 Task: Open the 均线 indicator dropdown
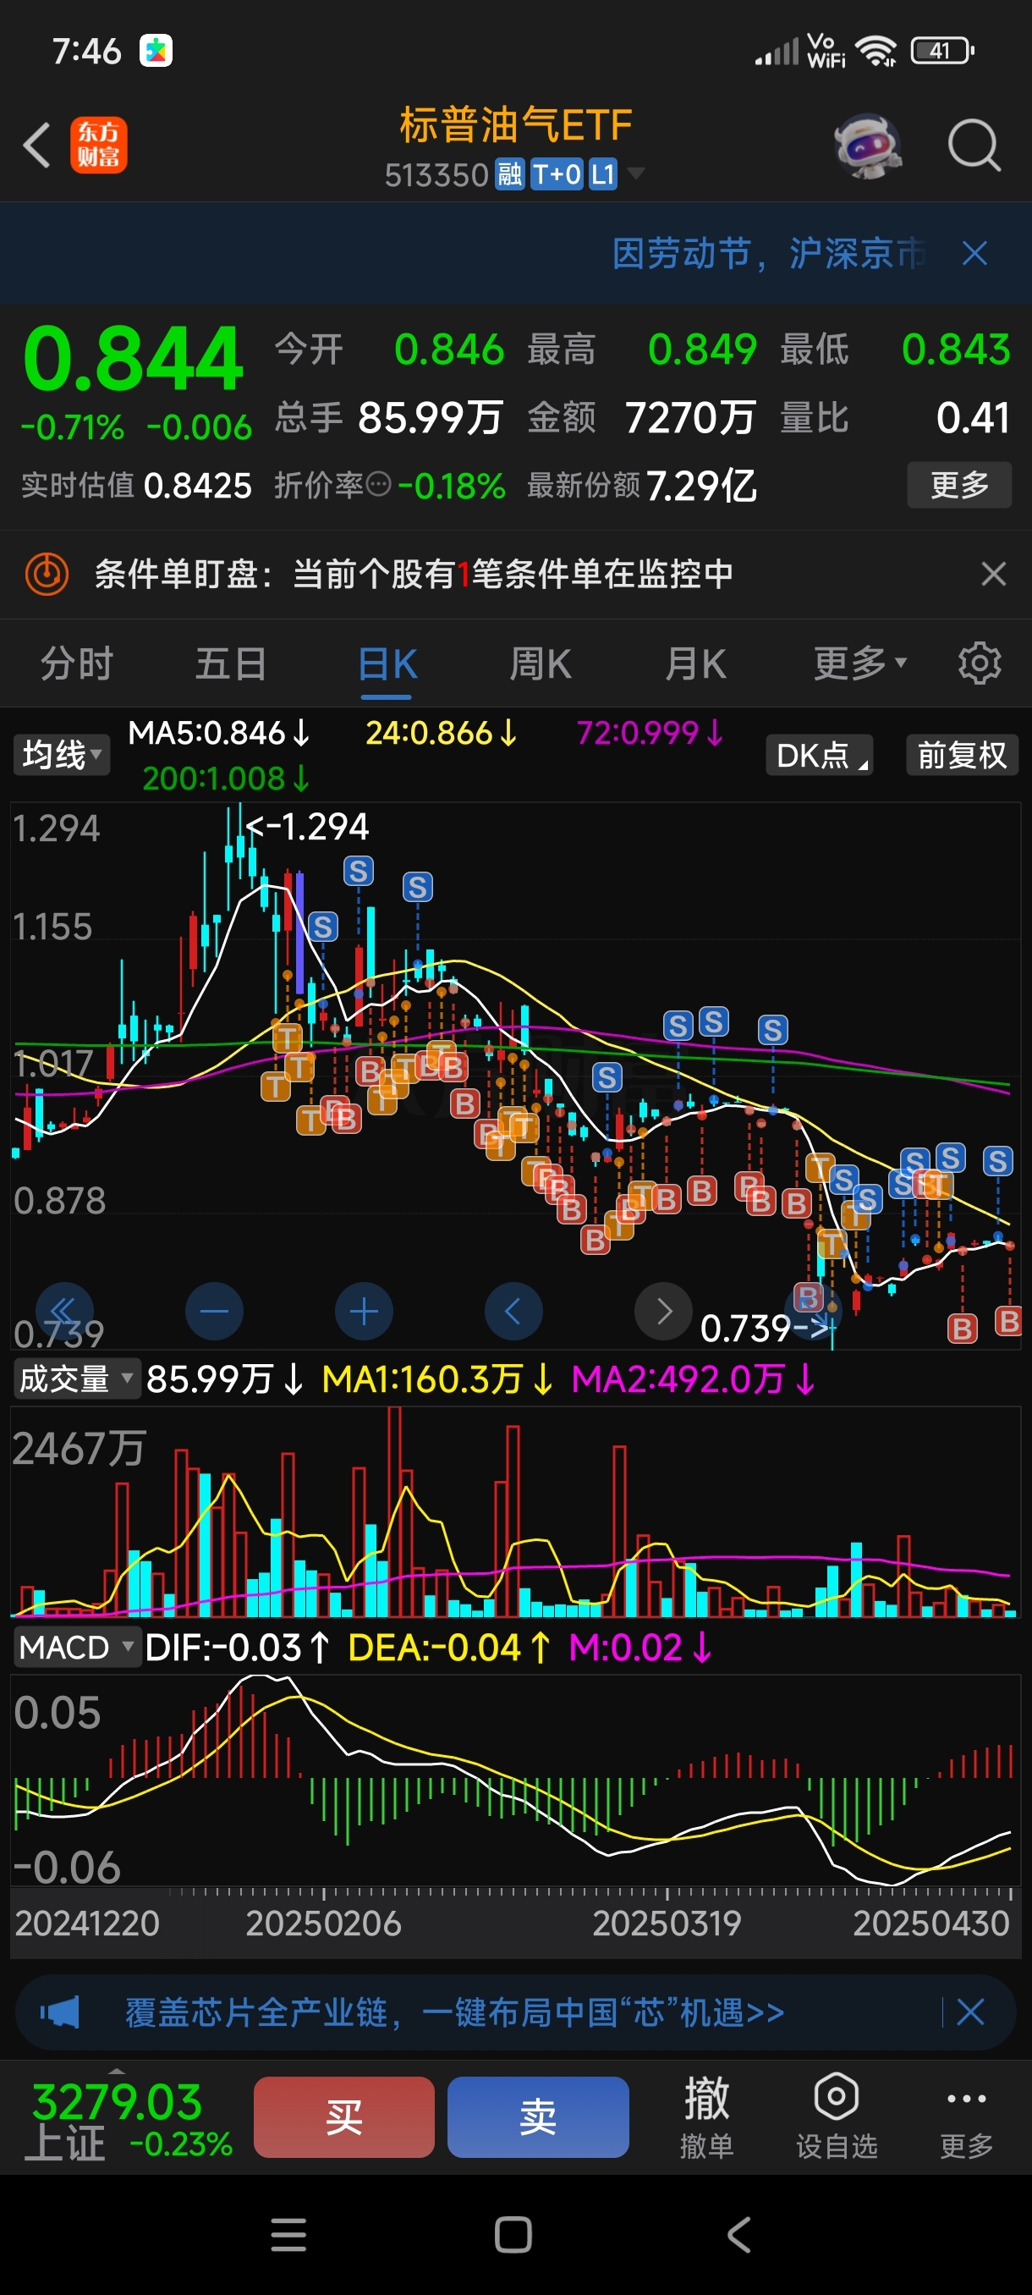click(61, 756)
